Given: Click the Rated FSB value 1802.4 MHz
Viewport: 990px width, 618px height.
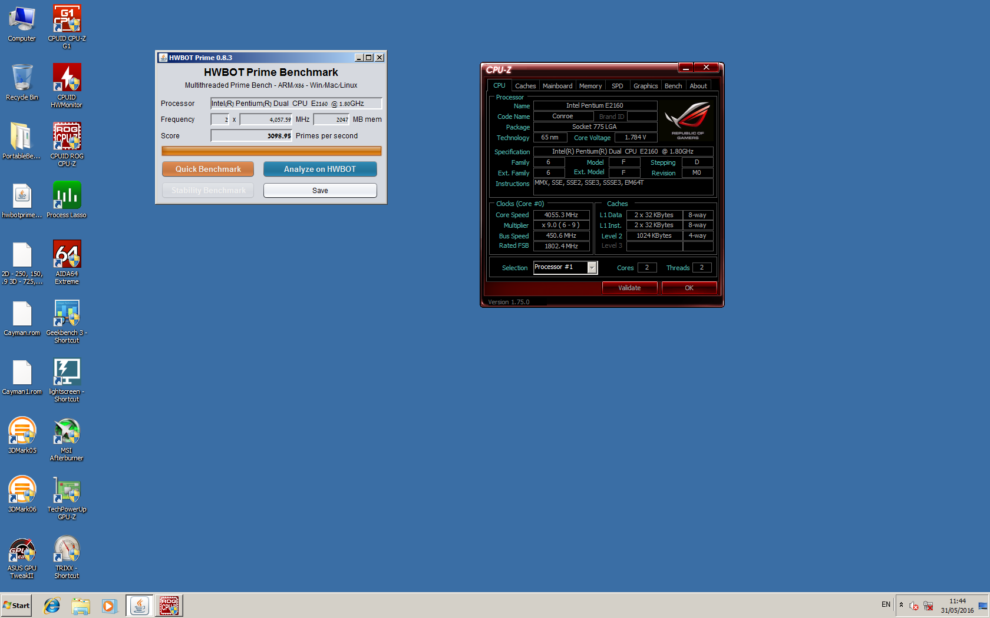Looking at the screenshot, I should 561,246.
